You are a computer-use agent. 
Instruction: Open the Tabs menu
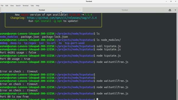click(x=32, y=6)
